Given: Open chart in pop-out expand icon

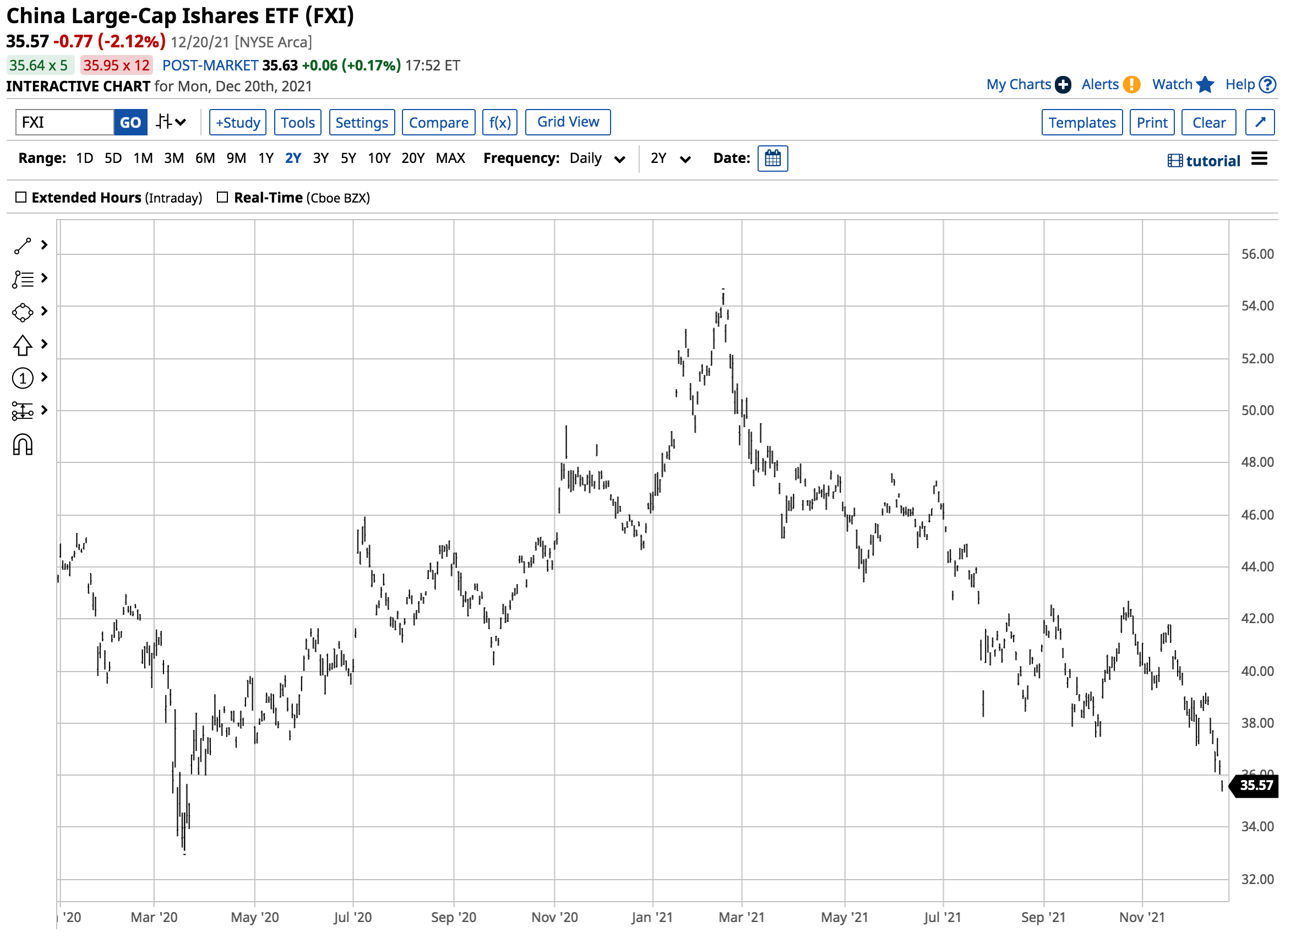Looking at the screenshot, I should [1260, 122].
